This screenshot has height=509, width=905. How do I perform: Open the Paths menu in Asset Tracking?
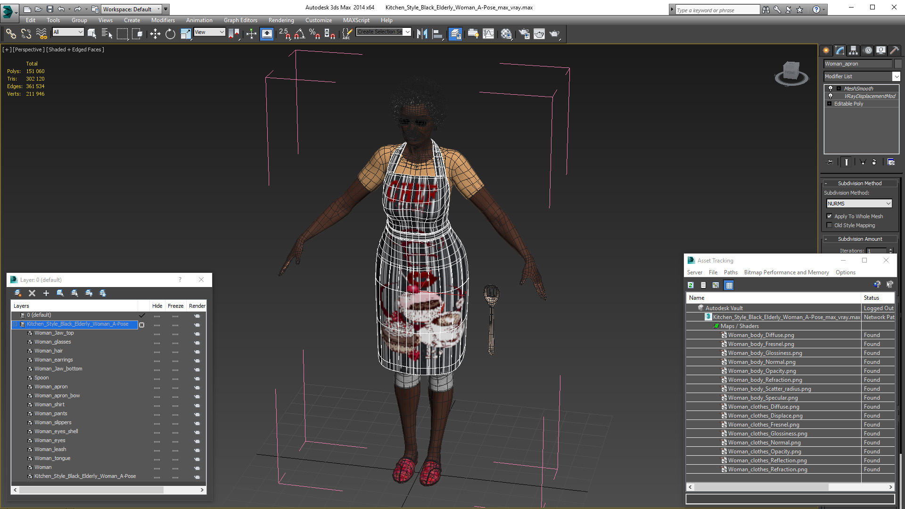tap(730, 272)
